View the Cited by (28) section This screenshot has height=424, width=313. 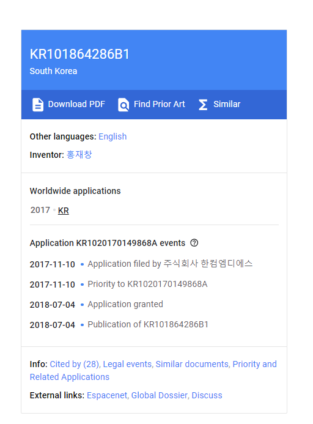[75, 364]
